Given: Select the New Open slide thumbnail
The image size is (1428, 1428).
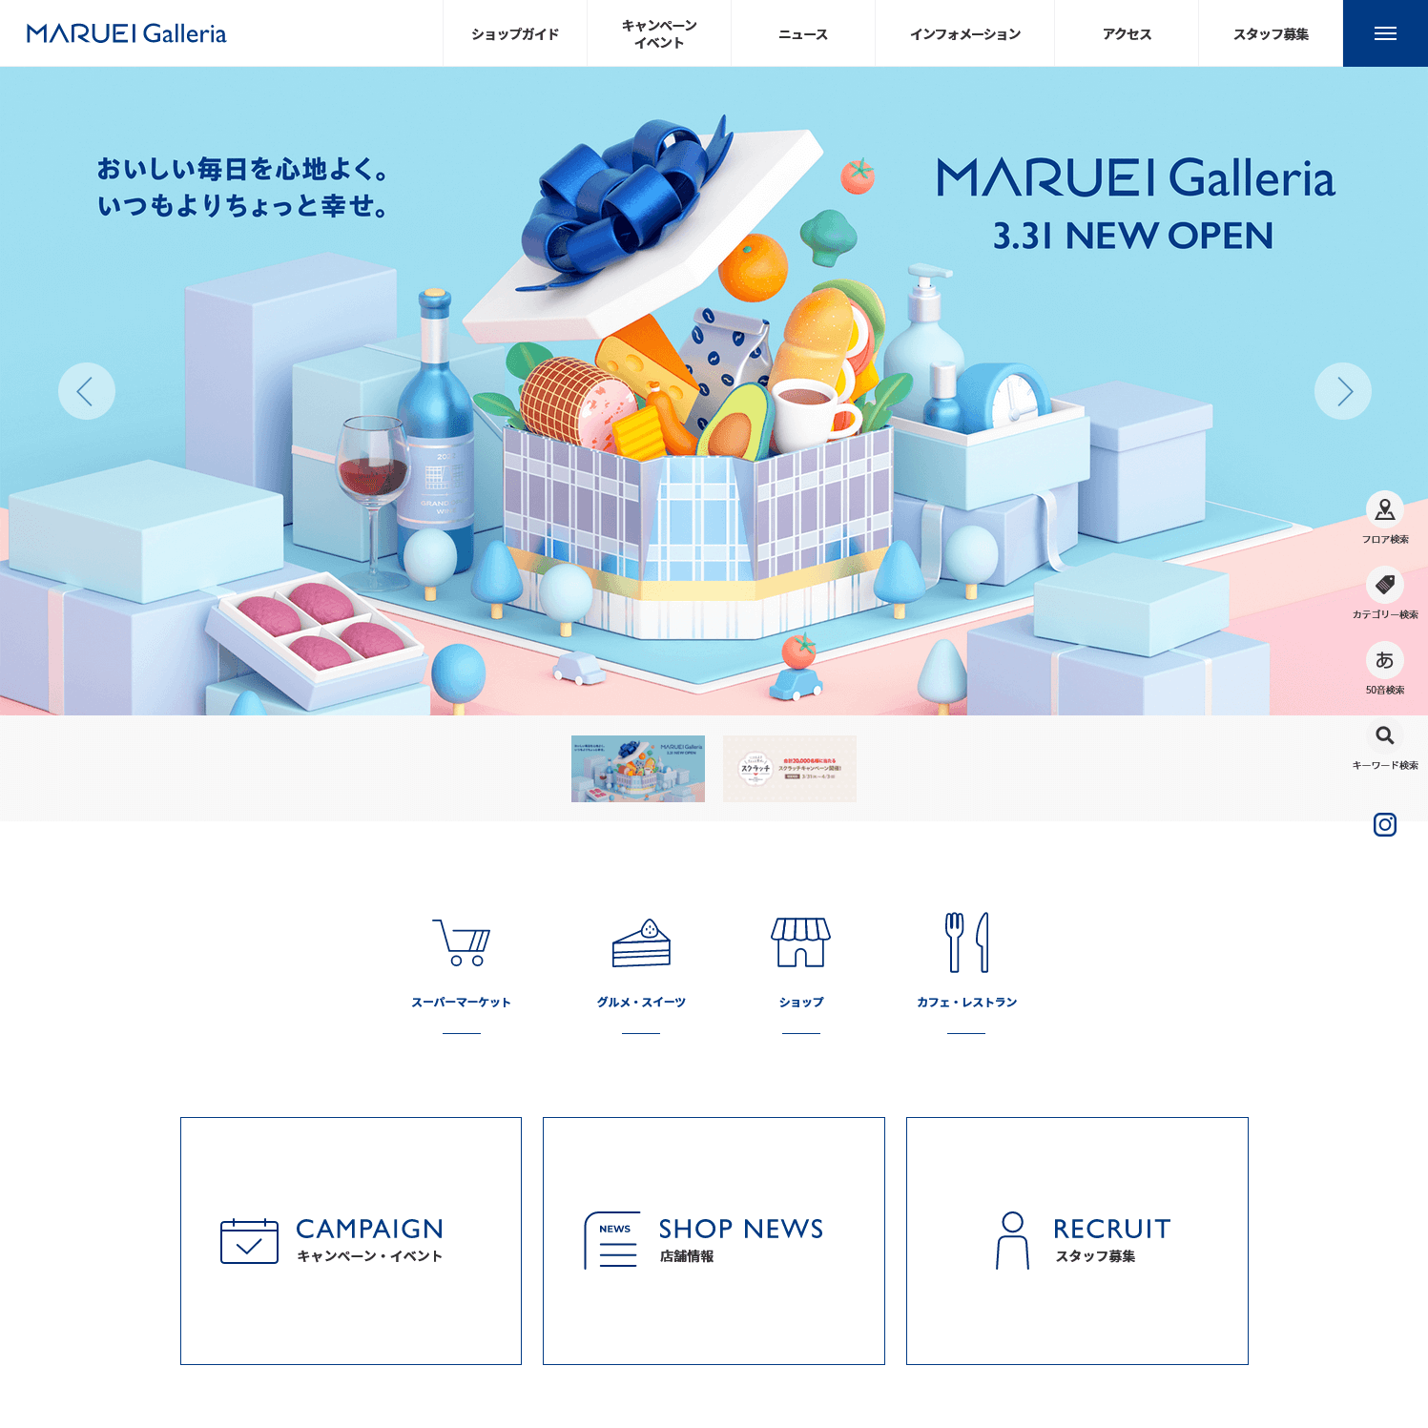Looking at the screenshot, I should pos(638,769).
